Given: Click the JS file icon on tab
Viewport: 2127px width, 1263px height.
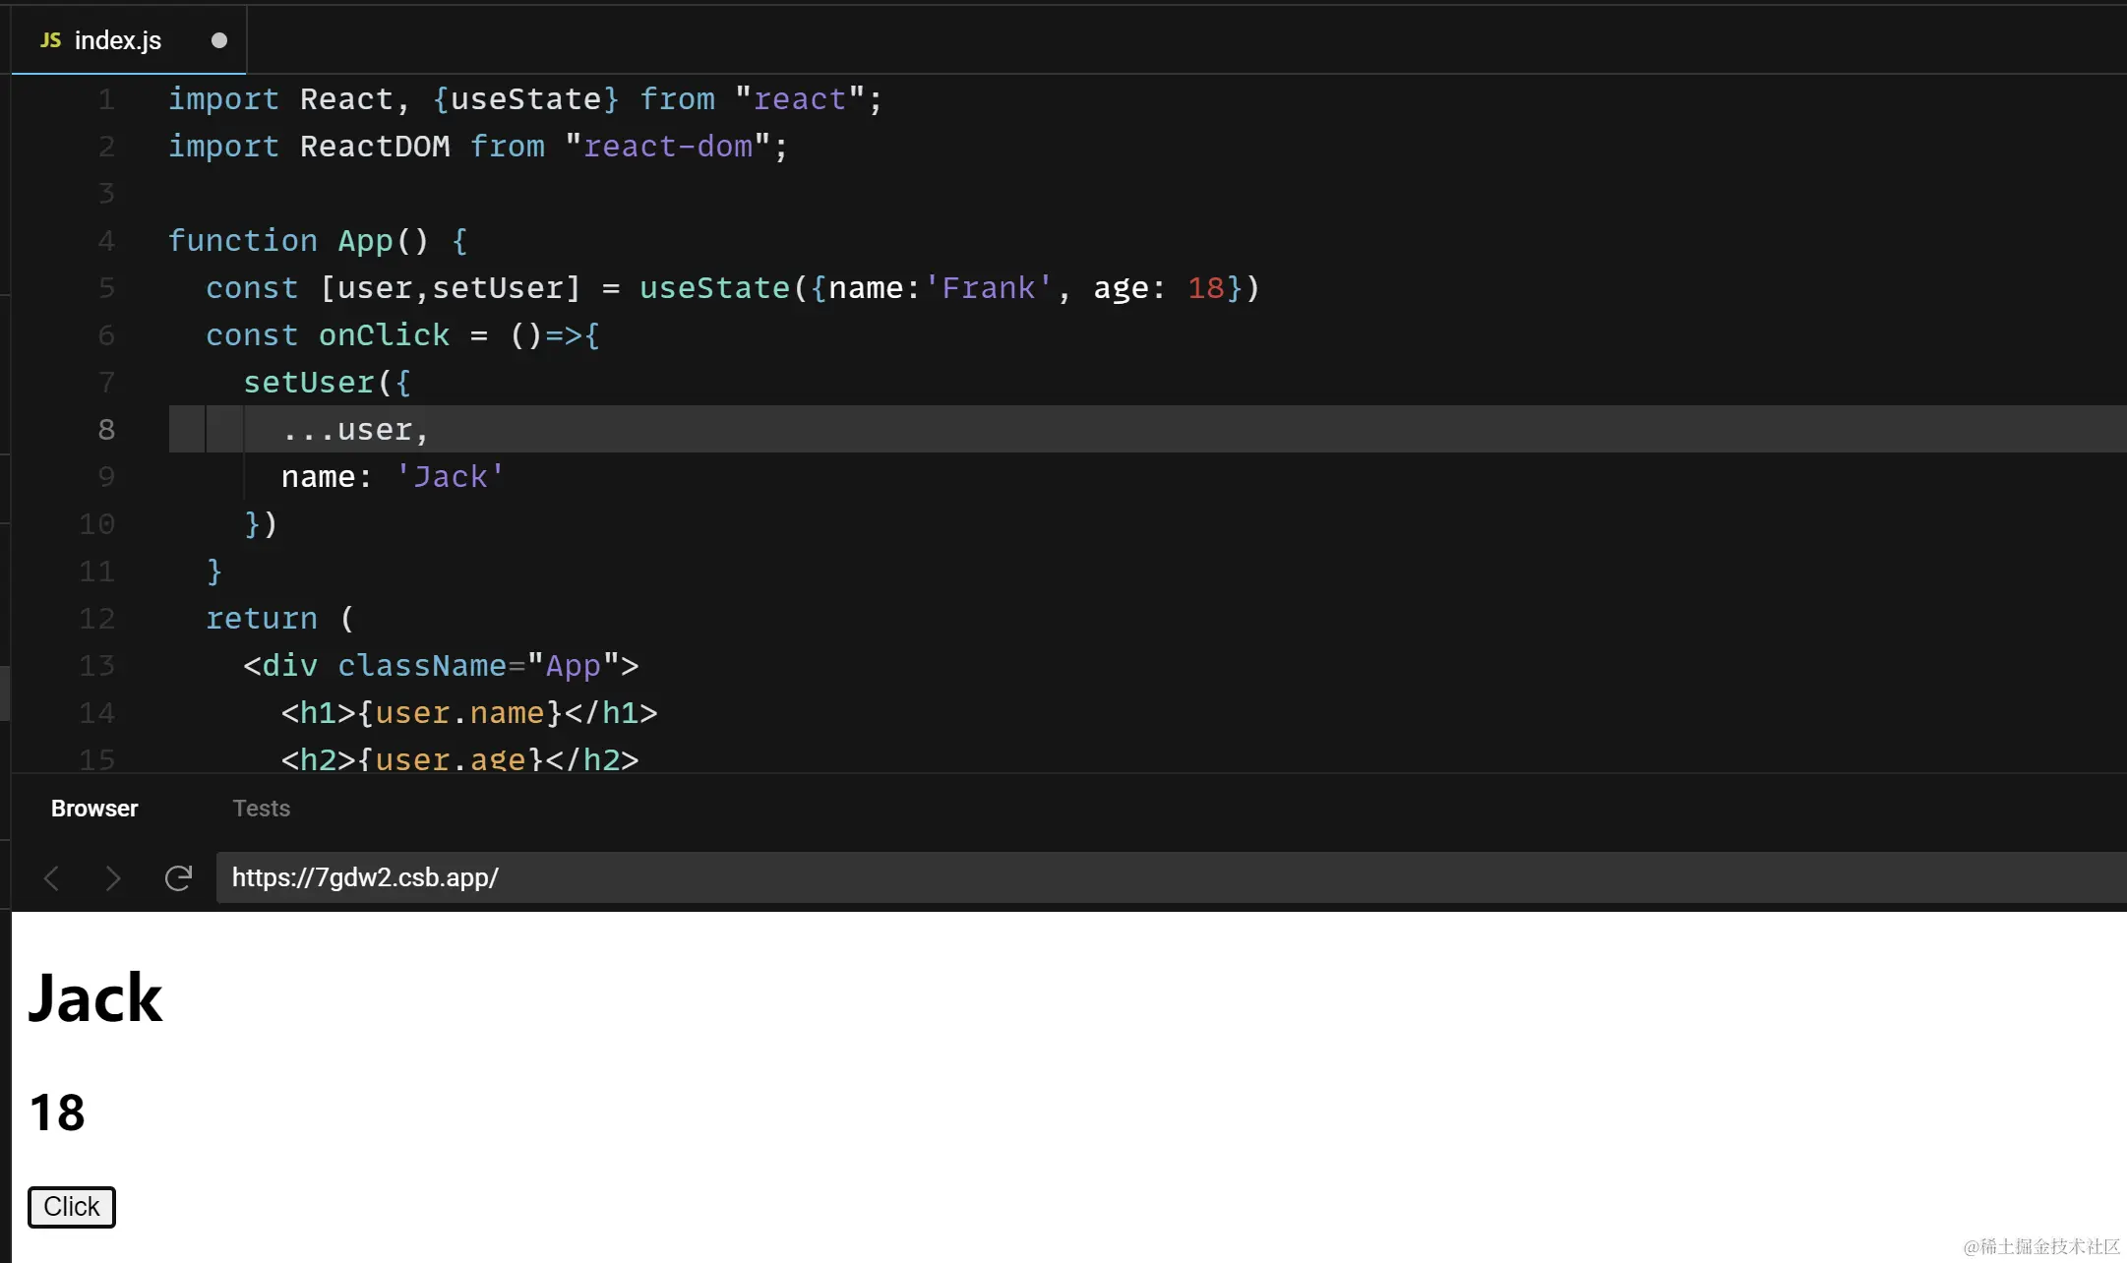Looking at the screenshot, I should tap(50, 40).
